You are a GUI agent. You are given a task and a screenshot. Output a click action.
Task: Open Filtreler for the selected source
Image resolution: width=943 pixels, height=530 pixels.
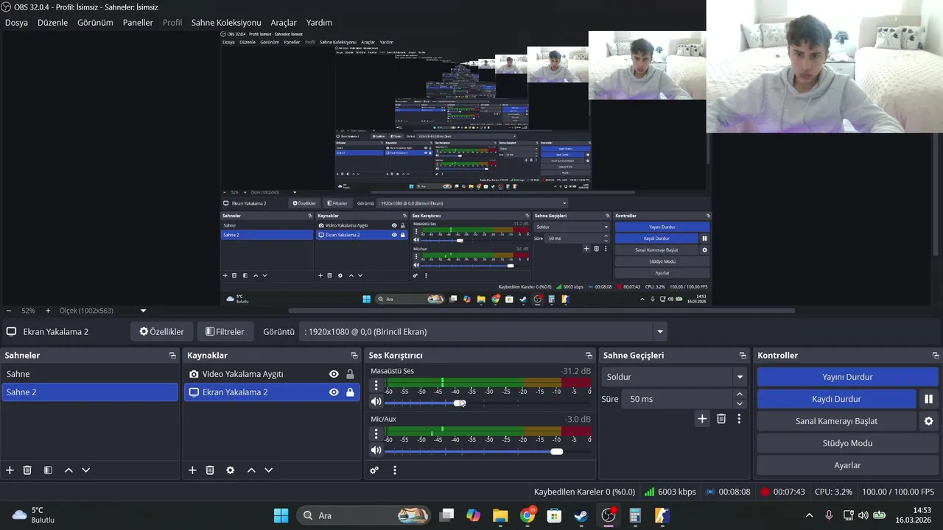tap(225, 331)
